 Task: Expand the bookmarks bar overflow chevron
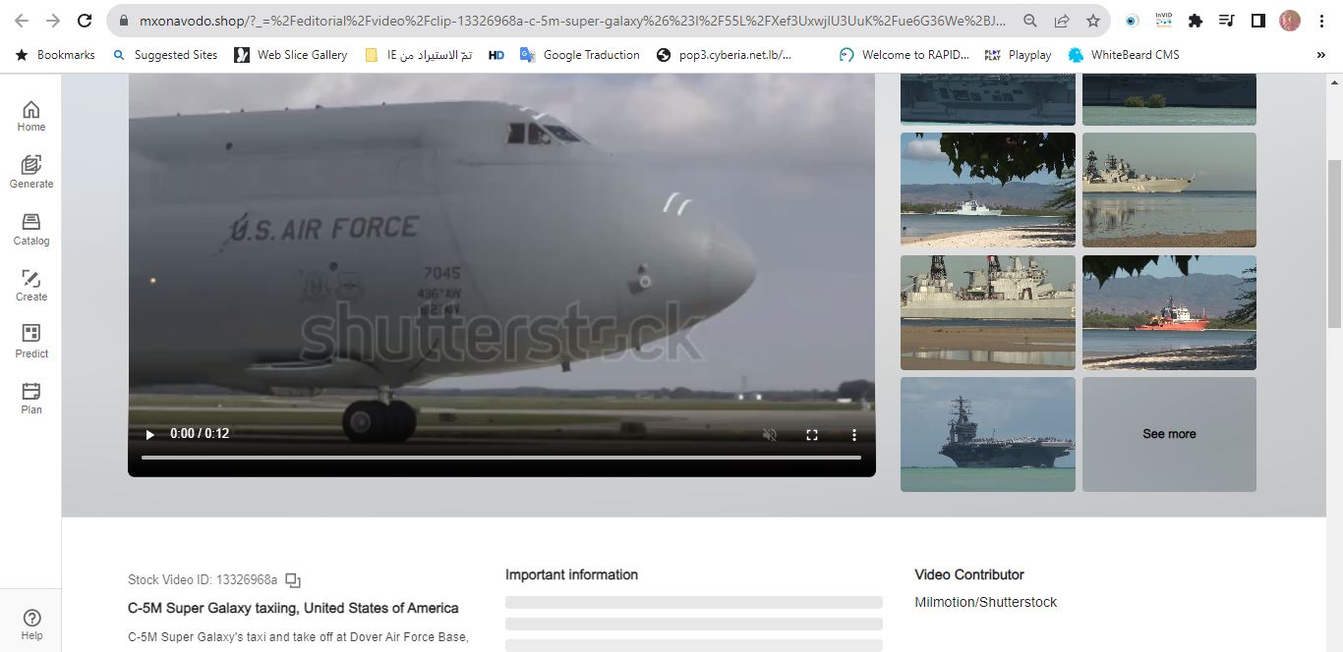point(1320,55)
